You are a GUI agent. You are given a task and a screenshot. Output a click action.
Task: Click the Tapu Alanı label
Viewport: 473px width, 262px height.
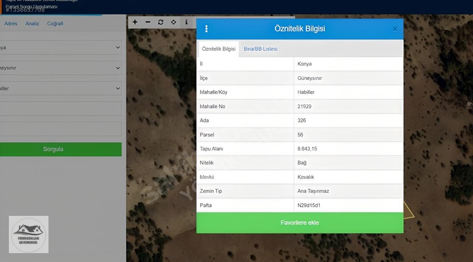[212, 149]
